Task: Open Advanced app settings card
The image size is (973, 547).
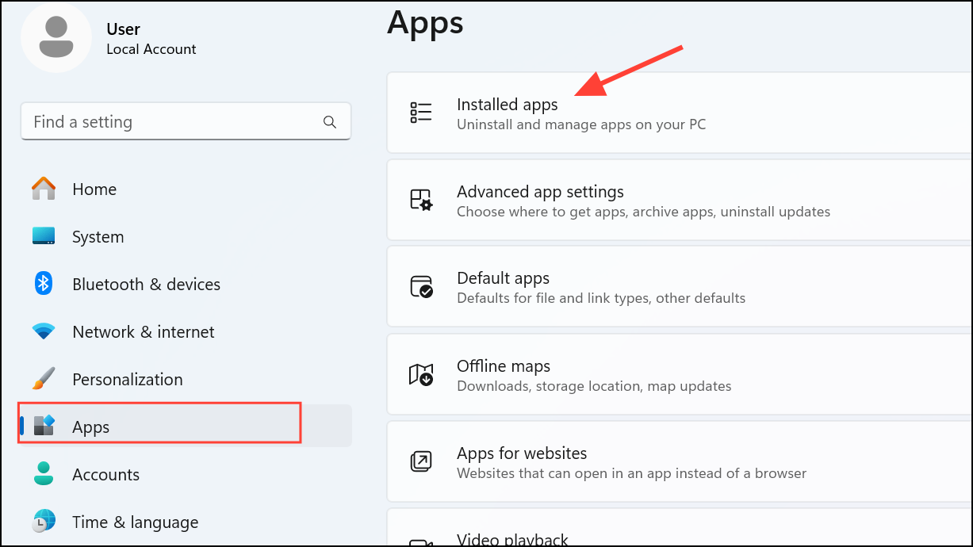Action: (x=680, y=200)
